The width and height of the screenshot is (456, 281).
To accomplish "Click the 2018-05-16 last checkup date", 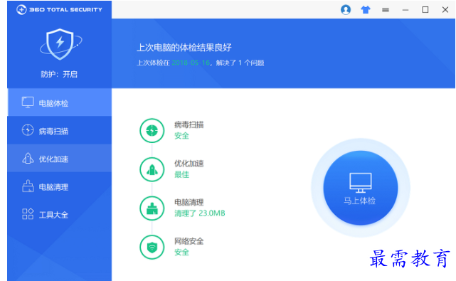I will tap(191, 63).
